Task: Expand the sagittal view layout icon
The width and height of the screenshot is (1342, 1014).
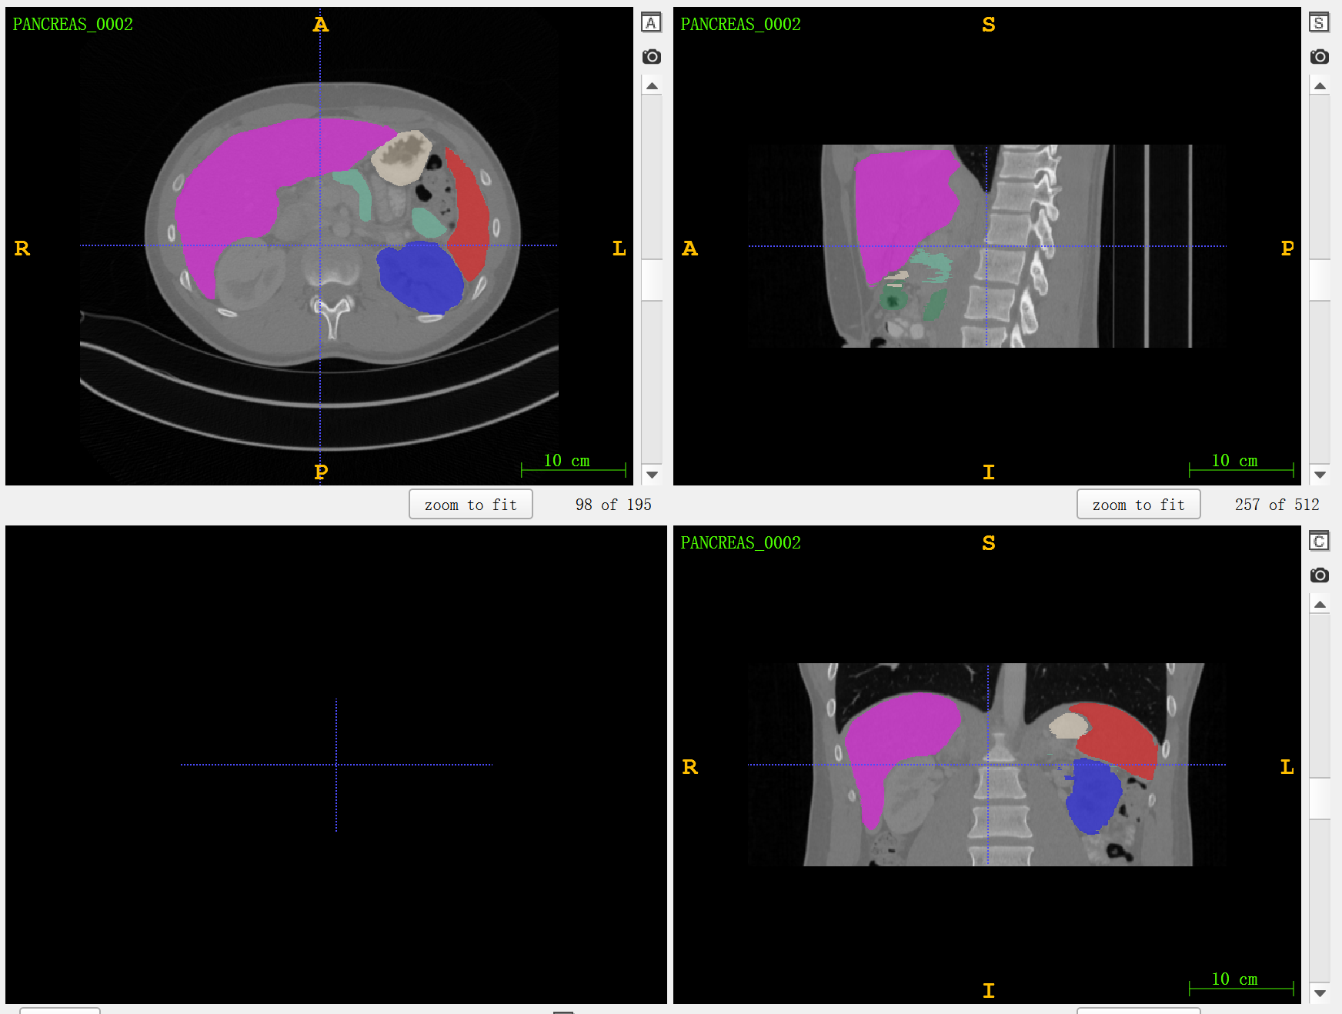Action: click(x=1319, y=23)
